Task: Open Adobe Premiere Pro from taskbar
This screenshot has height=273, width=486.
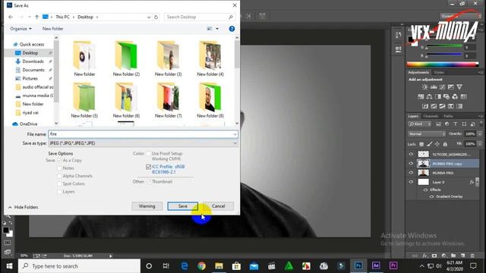Action: pos(393,265)
